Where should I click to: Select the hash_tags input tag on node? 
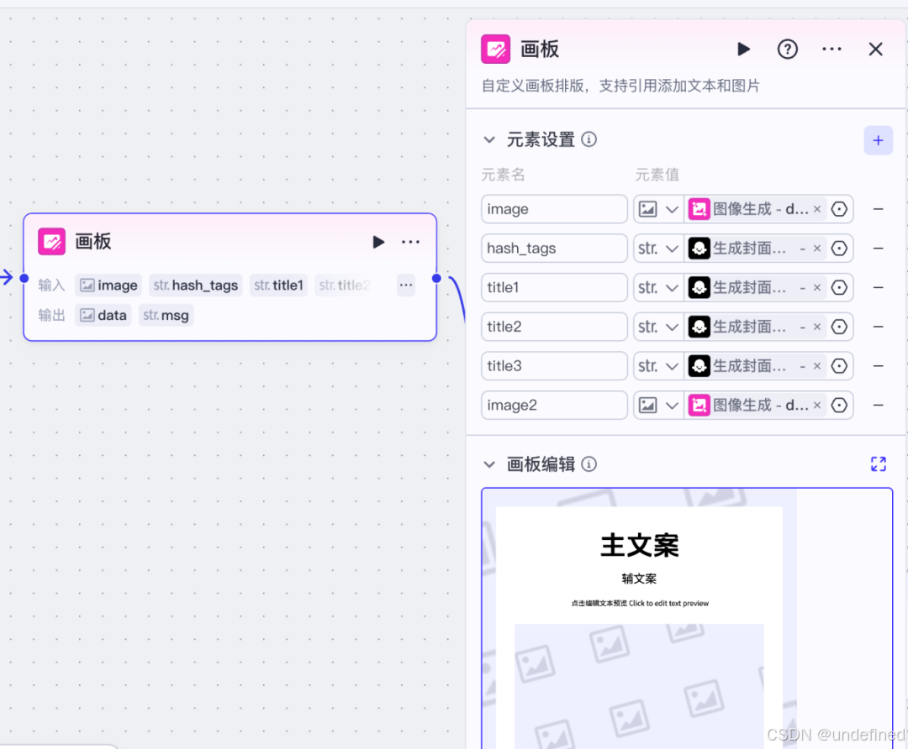pyautogui.click(x=196, y=285)
